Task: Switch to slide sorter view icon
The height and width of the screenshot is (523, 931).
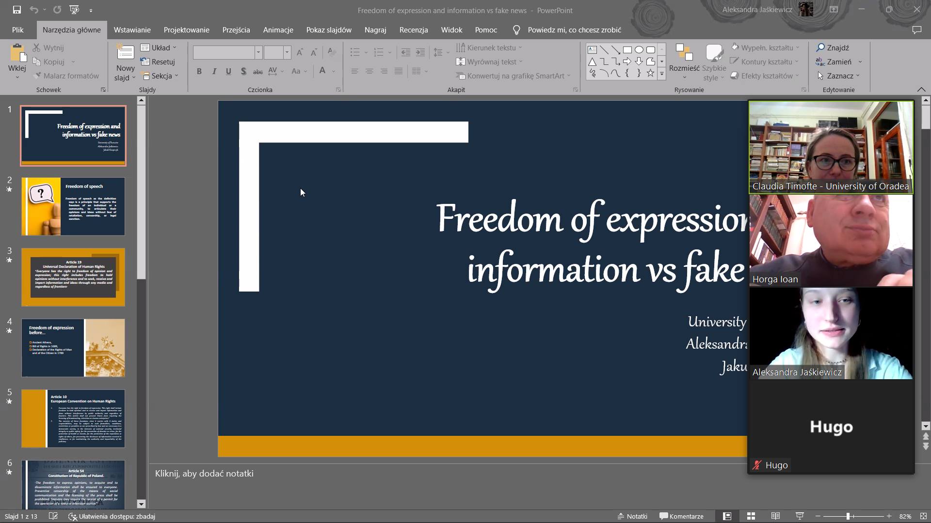Action: (751, 516)
